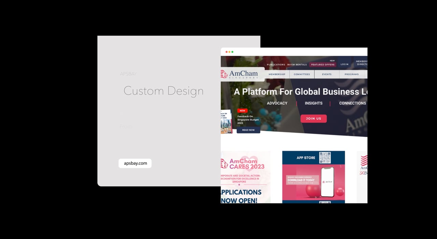Click the LOGIN button
Image resolution: width=437 pixels, height=239 pixels.
[x=344, y=64]
